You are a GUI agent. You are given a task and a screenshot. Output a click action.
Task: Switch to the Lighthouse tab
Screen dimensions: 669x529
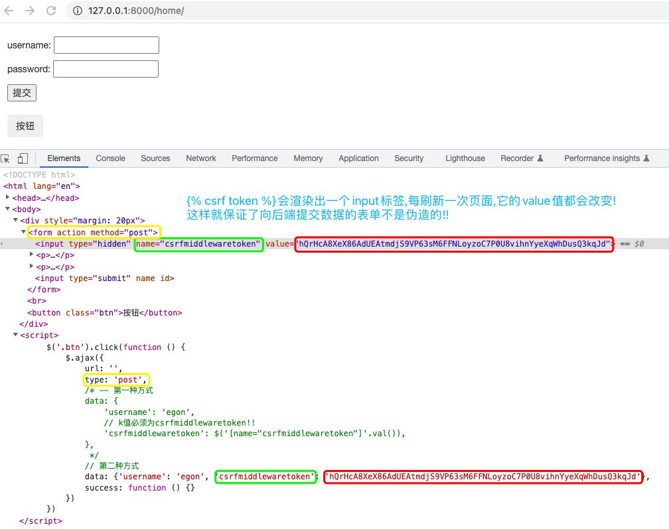[465, 158]
